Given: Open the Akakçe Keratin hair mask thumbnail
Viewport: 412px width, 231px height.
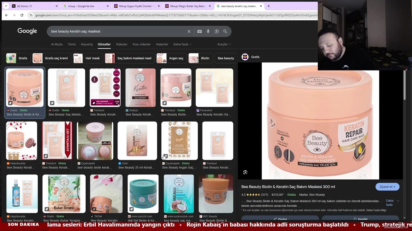Looking at the screenshot, I should (140, 88).
